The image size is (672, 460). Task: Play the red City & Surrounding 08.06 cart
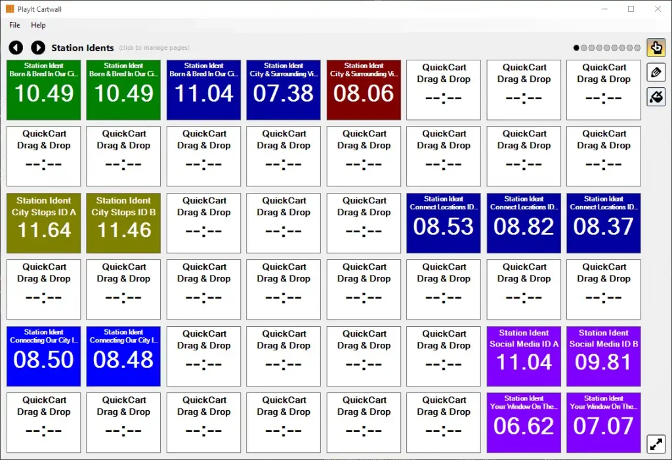[x=364, y=90]
